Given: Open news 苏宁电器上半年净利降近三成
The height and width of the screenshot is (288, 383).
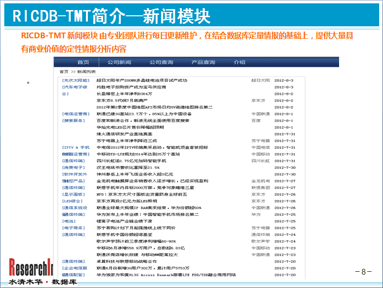Looking at the screenshot, I should coord(127,141).
